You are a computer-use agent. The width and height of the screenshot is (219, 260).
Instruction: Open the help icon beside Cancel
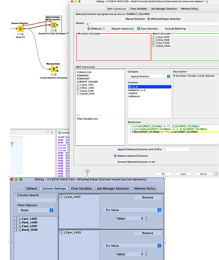point(216,174)
